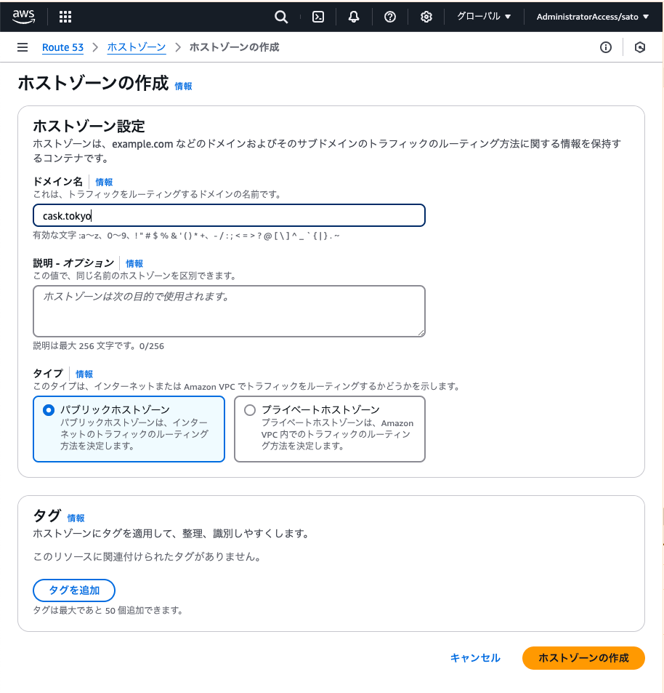Click the textarea resize grip corner

(421, 333)
